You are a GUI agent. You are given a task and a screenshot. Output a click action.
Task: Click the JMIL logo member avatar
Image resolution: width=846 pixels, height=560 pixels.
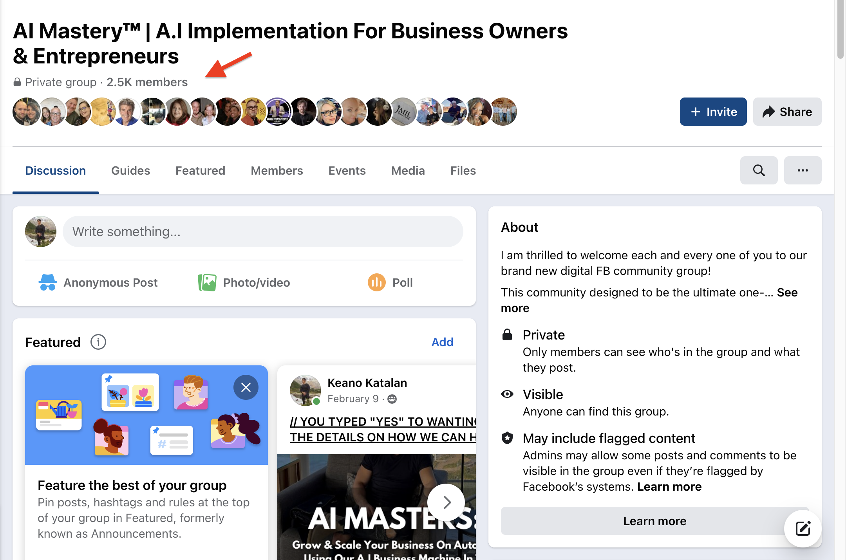click(x=403, y=112)
